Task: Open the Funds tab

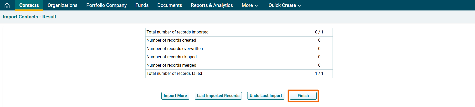Action: click(142, 5)
